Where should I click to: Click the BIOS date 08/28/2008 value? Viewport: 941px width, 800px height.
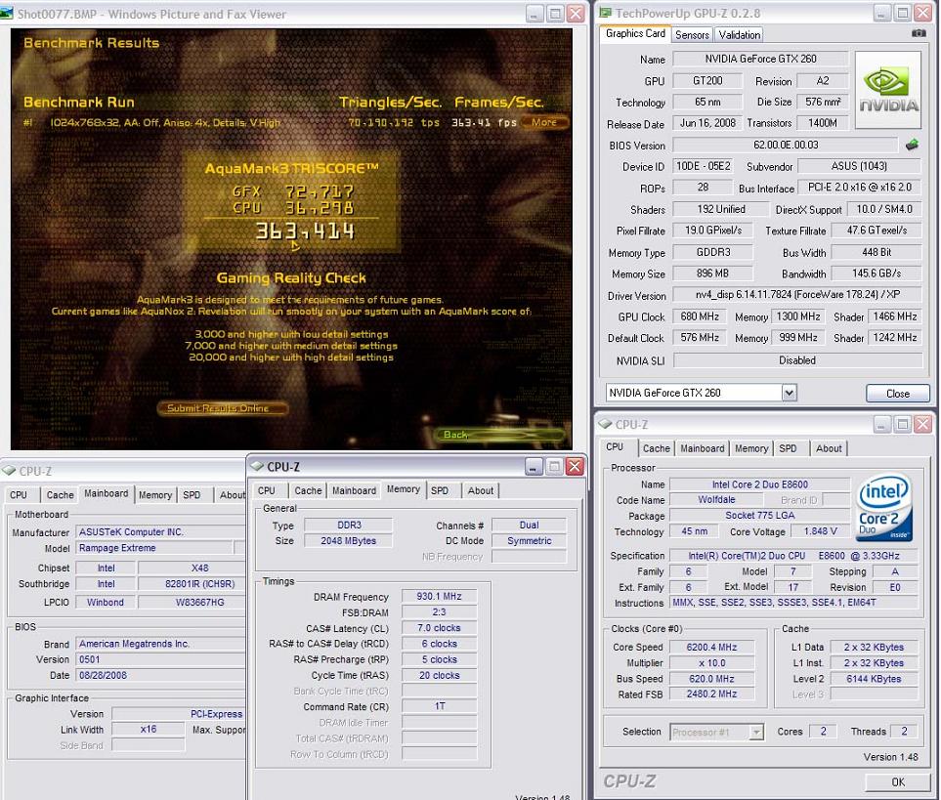160,675
